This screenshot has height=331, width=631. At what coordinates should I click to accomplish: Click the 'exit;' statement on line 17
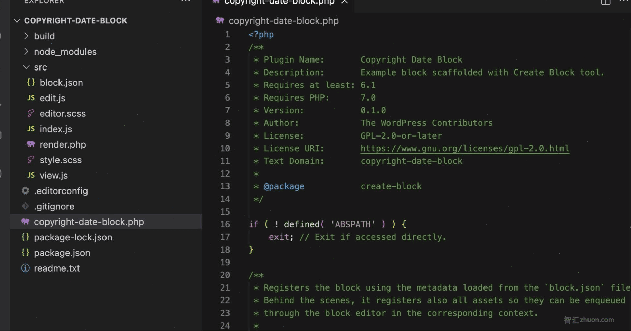[x=281, y=237]
